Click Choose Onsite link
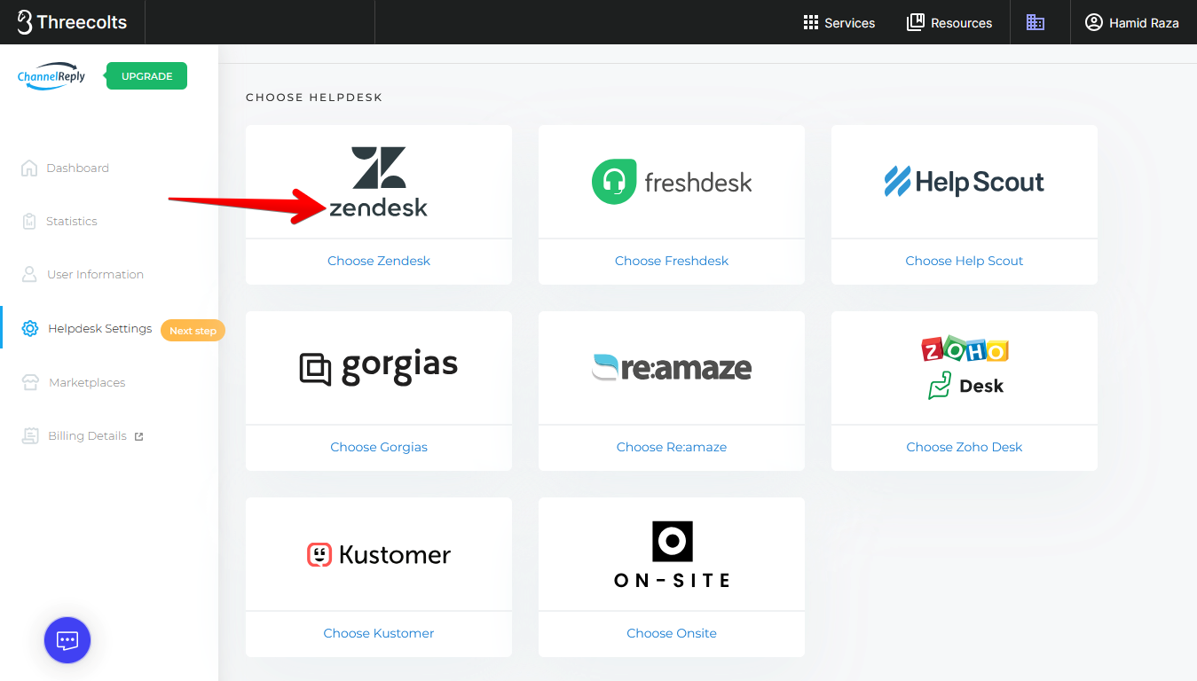Screen dimensions: 1197x681 [672, 633]
